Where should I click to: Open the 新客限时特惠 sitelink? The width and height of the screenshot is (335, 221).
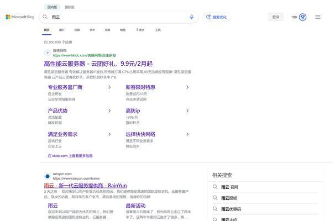[x=140, y=87]
